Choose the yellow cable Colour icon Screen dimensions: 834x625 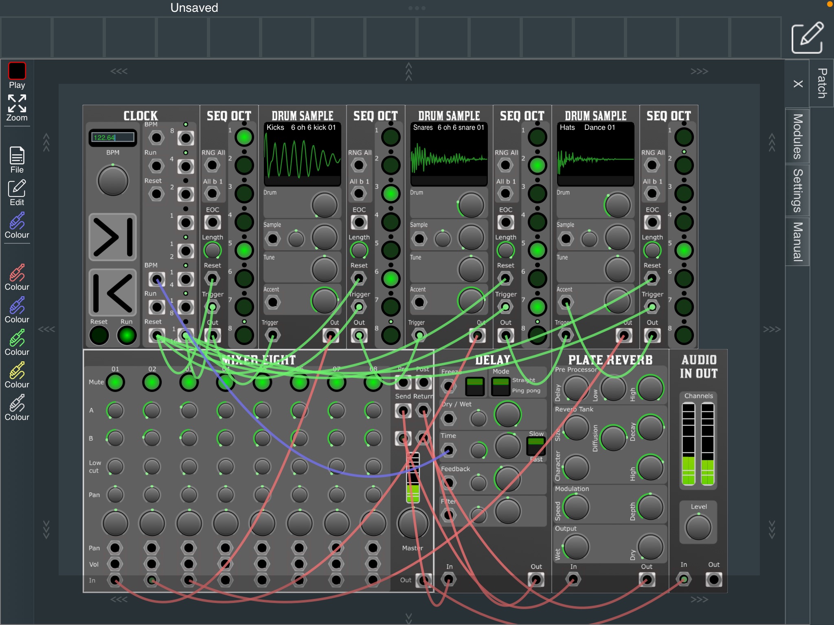pos(17,371)
